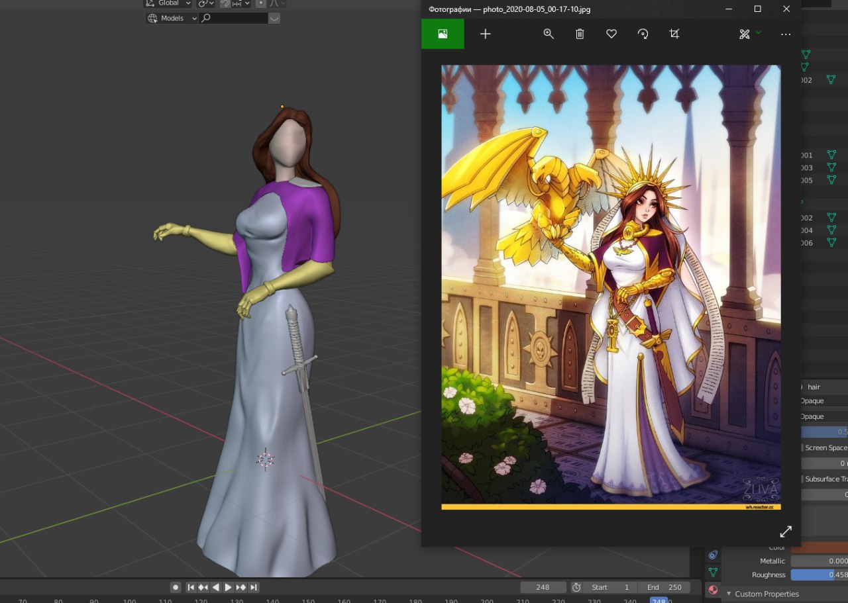The height and width of the screenshot is (603, 848).
Task: Open all photos view with green picture icon
Action: coord(443,34)
